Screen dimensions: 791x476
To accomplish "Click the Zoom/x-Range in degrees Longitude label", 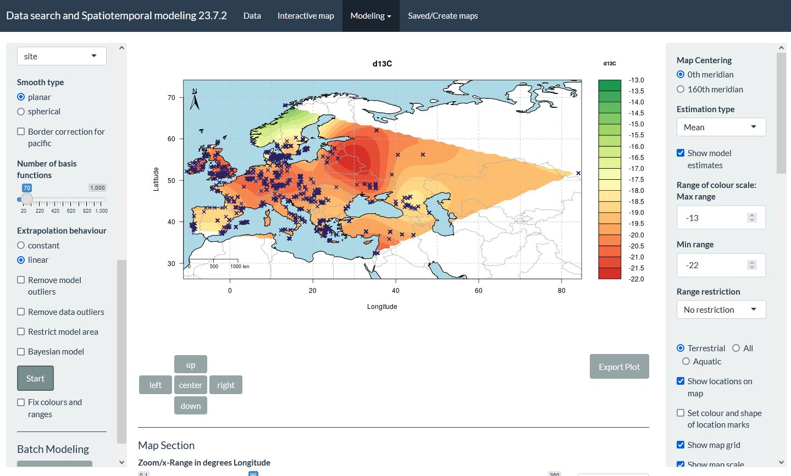I will 204,462.
